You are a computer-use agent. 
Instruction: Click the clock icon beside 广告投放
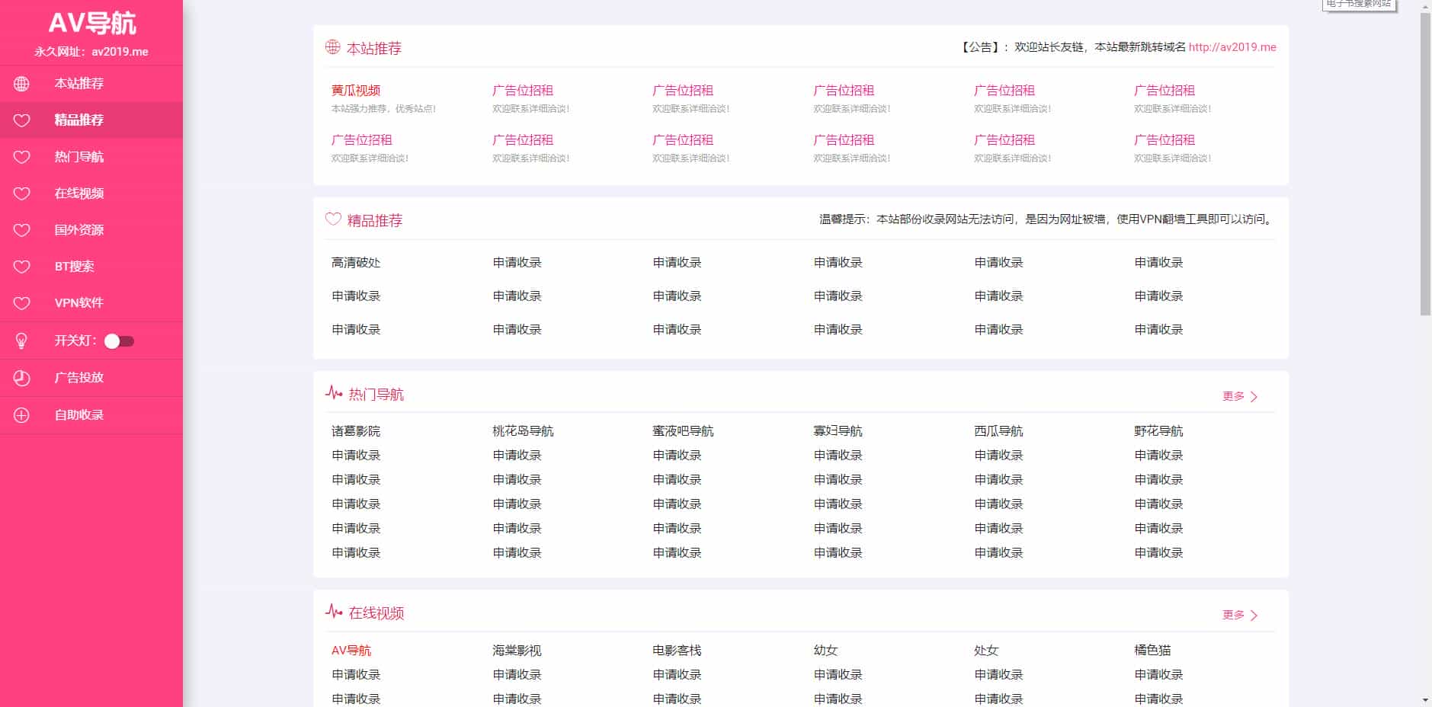click(x=21, y=378)
